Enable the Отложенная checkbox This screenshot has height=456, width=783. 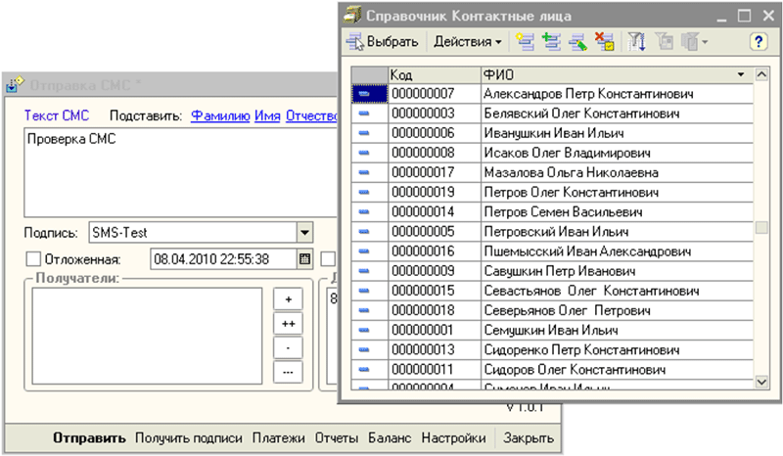click(x=32, y=259)
